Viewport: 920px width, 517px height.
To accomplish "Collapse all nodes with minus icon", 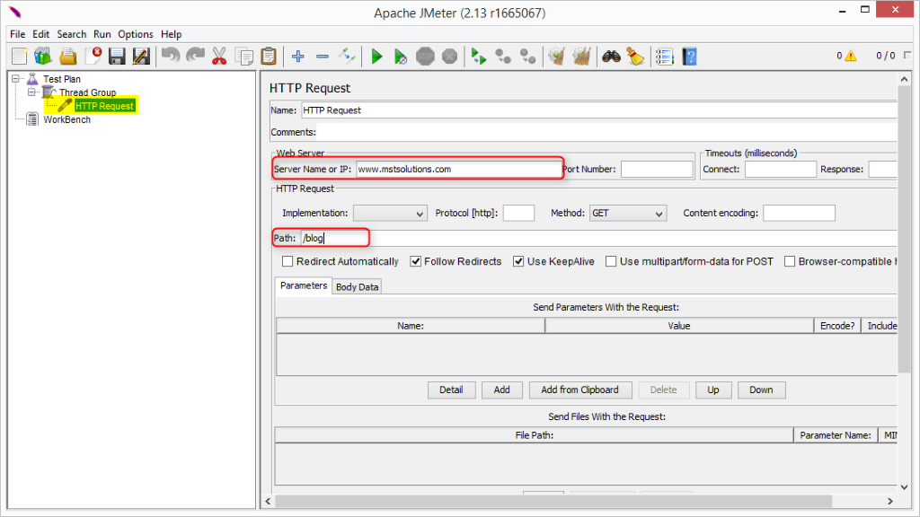I will pos(323,57).
